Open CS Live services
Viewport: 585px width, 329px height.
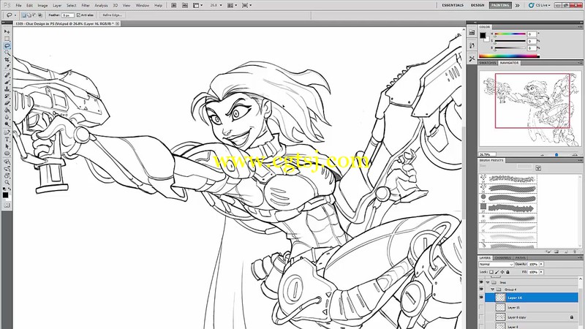tap(540, 5)
